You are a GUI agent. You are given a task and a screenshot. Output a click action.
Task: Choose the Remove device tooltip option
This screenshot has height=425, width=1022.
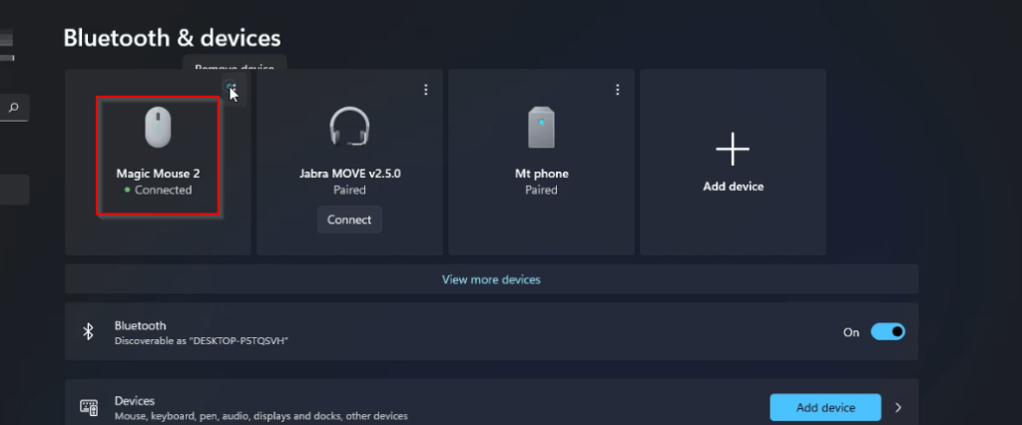(x=234, y=67)
